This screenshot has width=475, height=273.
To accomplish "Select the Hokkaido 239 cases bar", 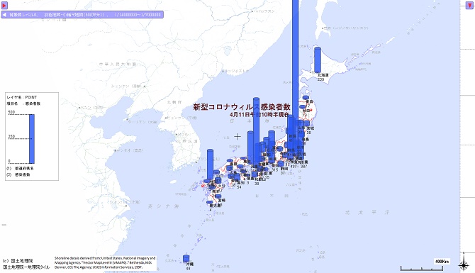I will 318,60.
